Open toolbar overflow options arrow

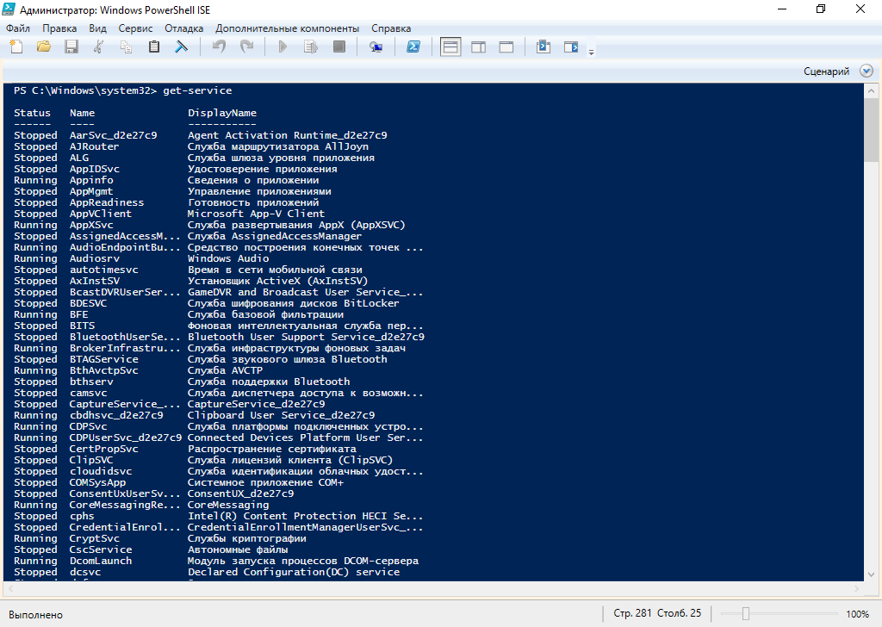pos(591,53)
